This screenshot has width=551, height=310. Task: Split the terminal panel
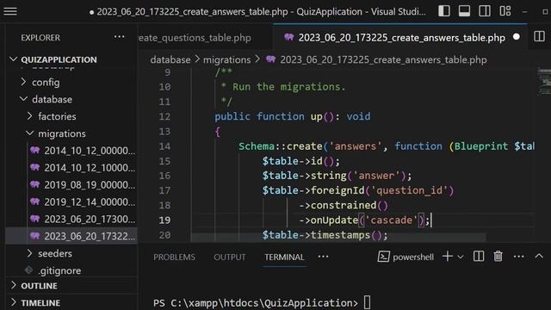tap(479, 257)
